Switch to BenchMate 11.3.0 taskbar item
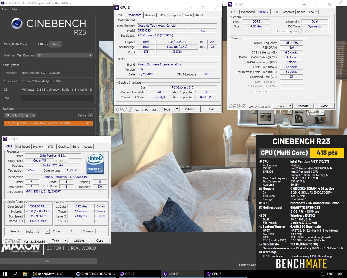The image size is (347, 278). pos(52,274)
